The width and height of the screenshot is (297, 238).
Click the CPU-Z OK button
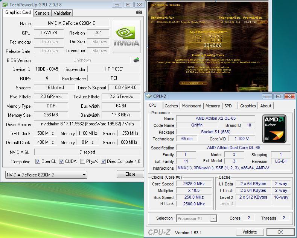[x=280, y=232]
